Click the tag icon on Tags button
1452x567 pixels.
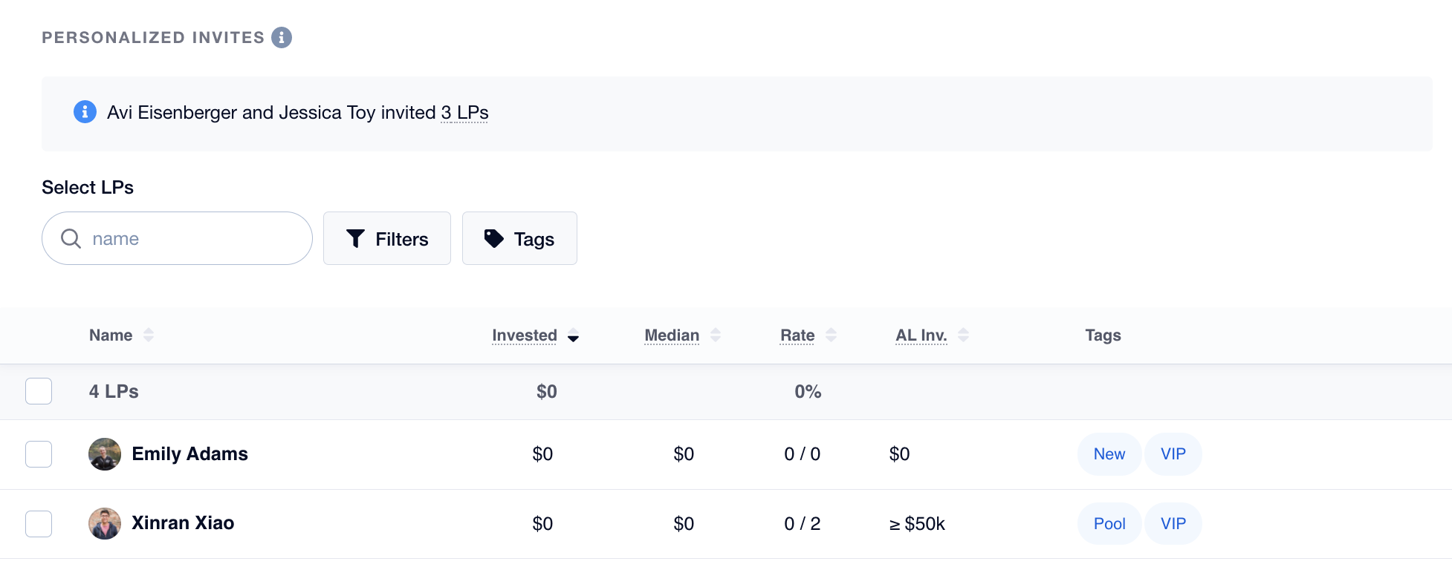[494, 238]
